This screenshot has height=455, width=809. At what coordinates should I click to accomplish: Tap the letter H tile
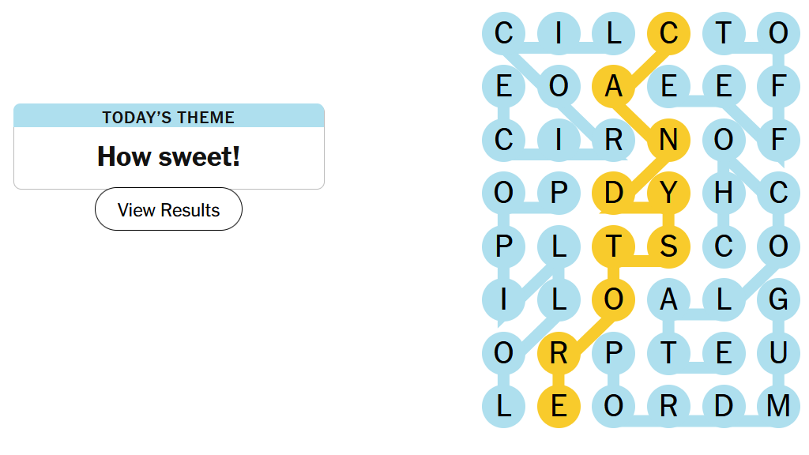724,194
